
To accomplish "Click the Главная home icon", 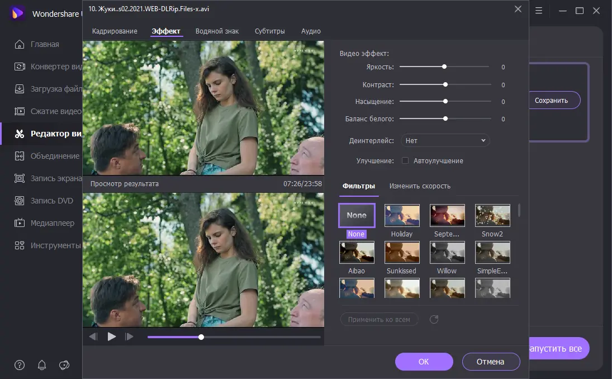I will coord(20,44).
